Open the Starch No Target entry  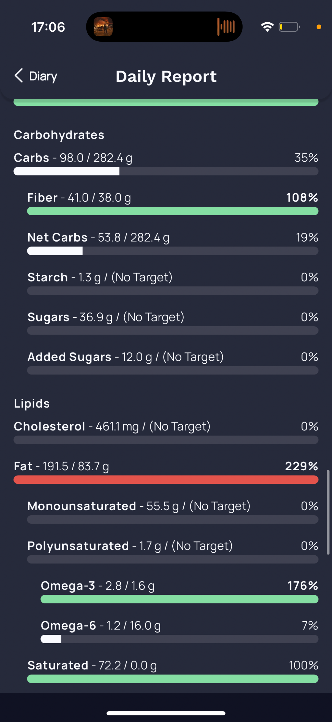[173, 283]
